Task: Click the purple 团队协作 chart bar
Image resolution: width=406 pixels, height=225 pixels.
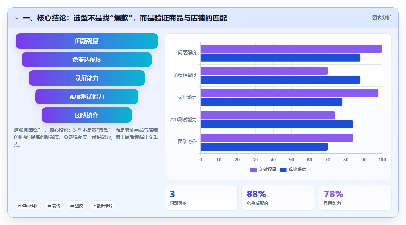Action: pyautogui.click(x=277, y=138)
